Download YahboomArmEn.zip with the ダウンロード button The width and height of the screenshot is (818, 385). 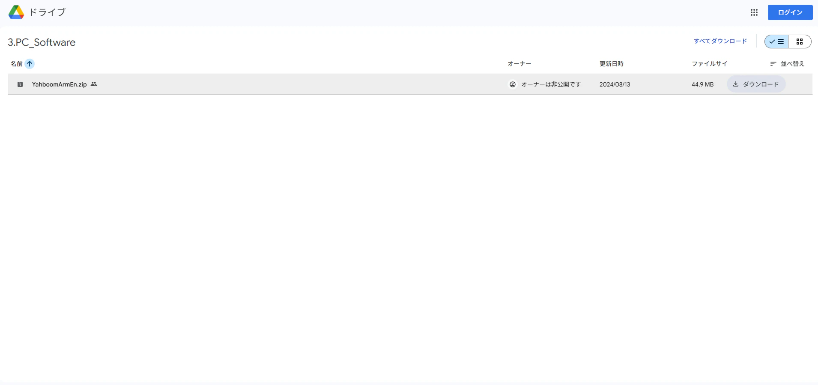[756, 84]
